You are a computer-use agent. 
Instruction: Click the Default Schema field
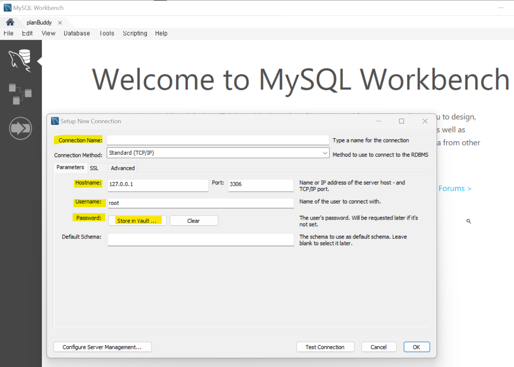pos(201,239)
